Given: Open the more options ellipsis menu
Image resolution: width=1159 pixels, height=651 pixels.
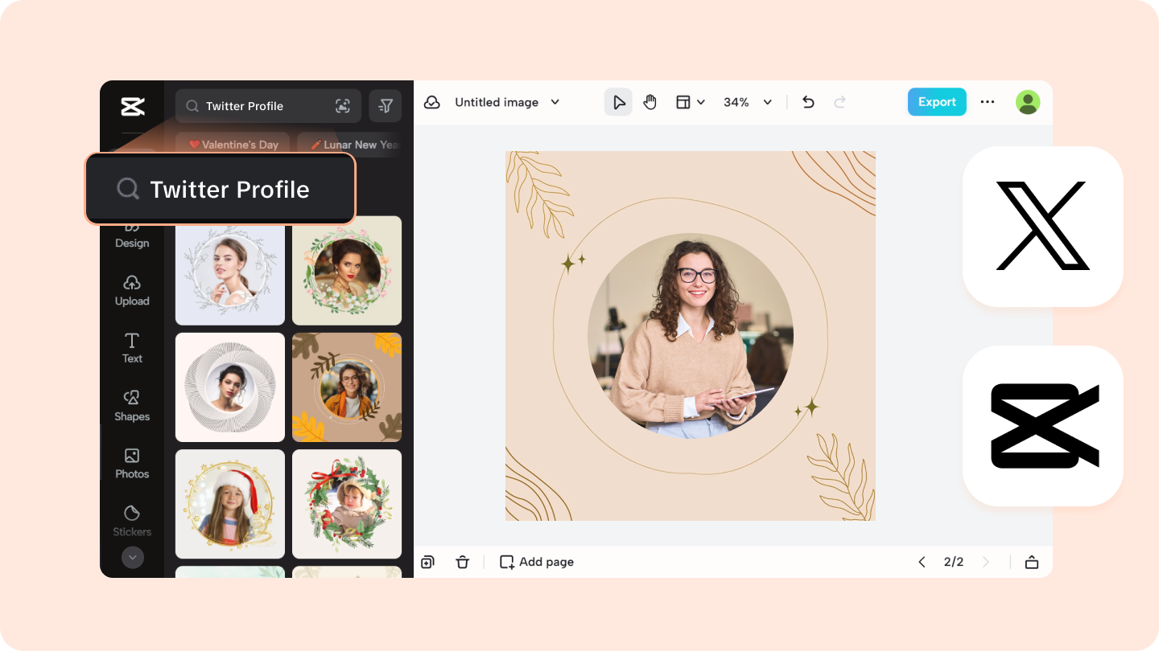Looking at the screenshot, I should 988,102.
